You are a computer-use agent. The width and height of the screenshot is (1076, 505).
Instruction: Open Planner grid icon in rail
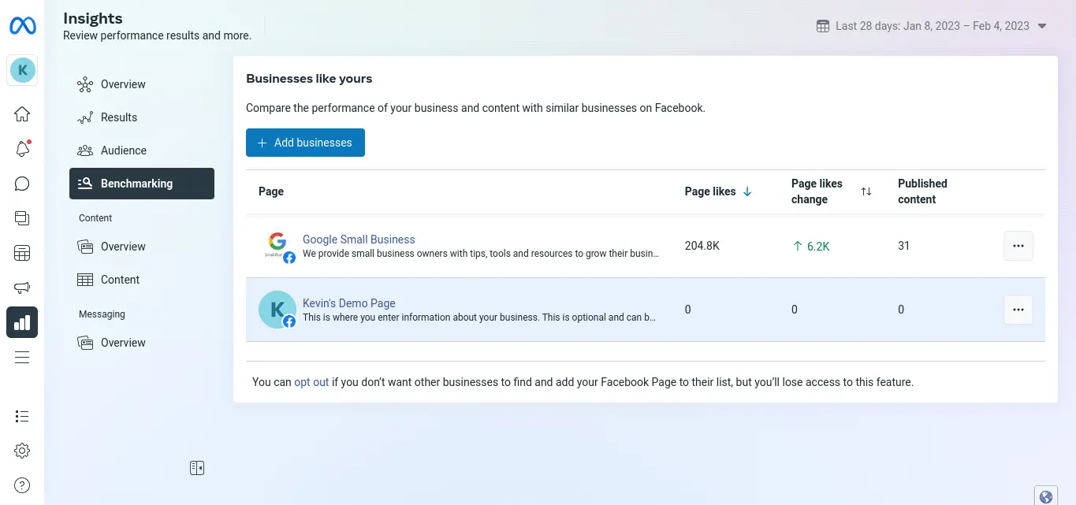pyautogui.click(x=22, y=253)
